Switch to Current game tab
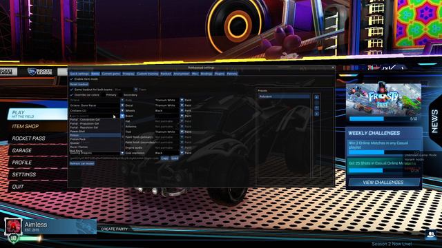The width and height of the screenshot is (442, 248). pyautogui.click(x=110, y=74)
